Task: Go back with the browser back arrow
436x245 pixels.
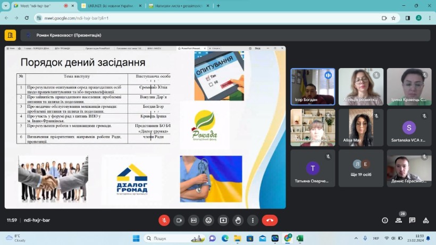Action: point(7,18)
